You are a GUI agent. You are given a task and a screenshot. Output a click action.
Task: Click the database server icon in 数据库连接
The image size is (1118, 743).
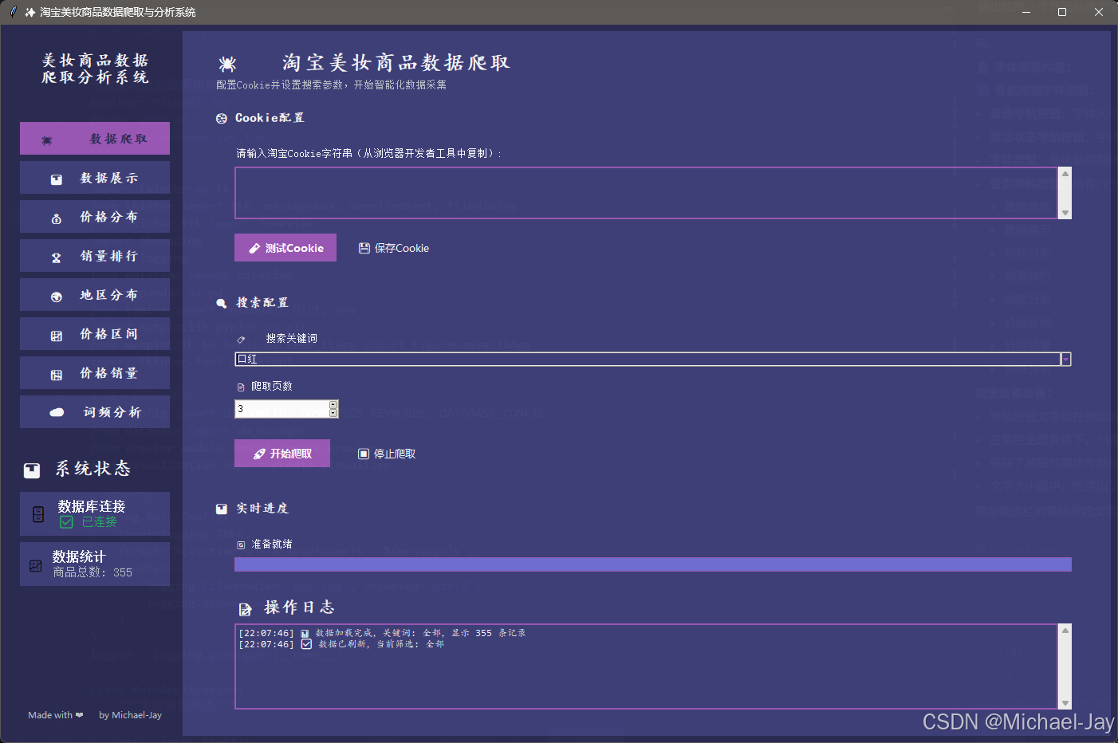coord(38,514)
